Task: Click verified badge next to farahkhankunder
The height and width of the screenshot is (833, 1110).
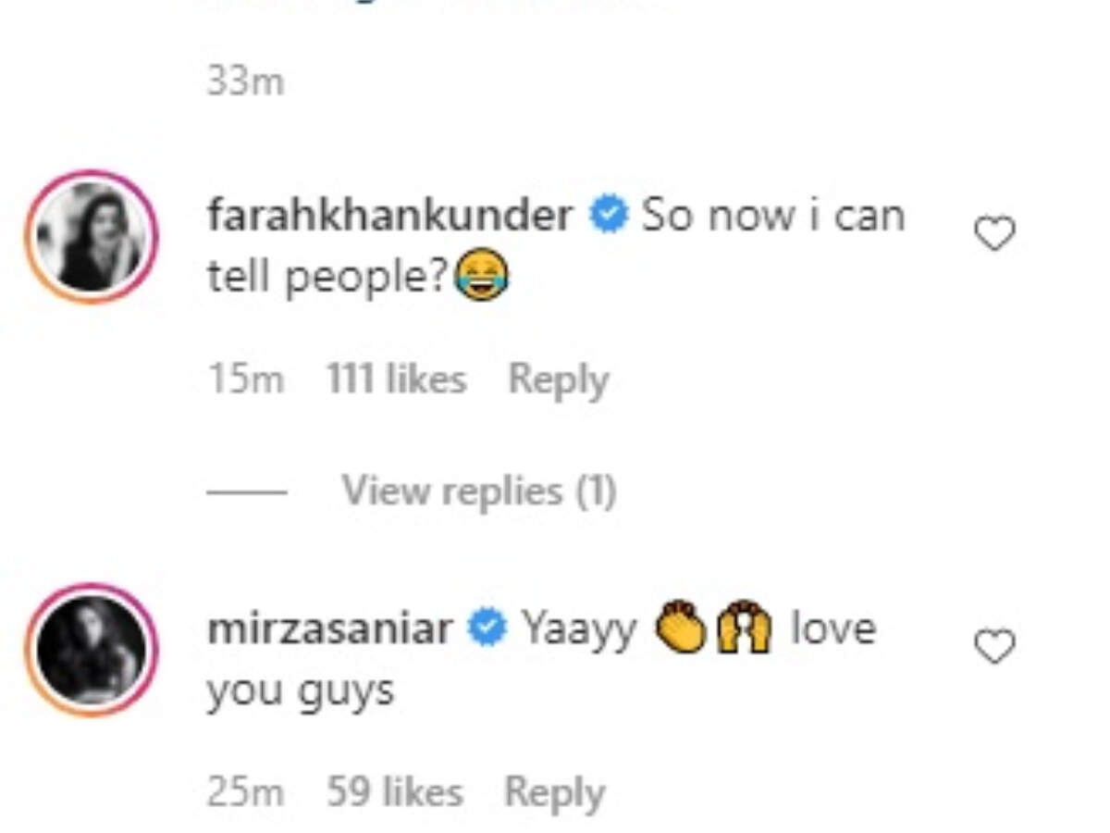Action: pyautogui.click(x=609, y=217)
